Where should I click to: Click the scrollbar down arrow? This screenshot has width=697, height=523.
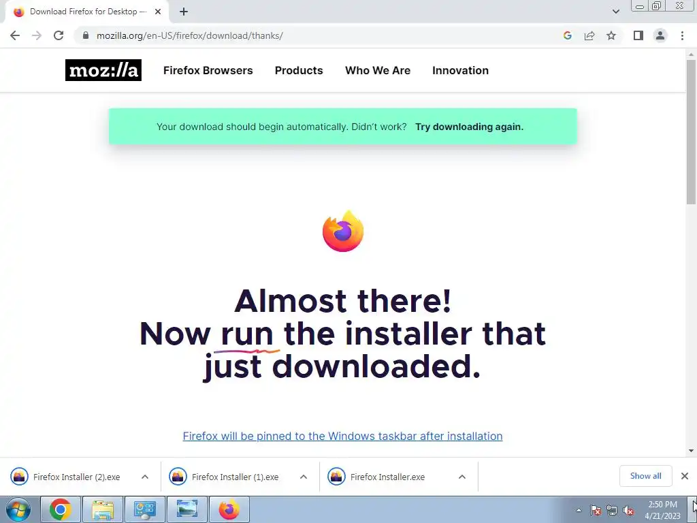pos(691,451)
